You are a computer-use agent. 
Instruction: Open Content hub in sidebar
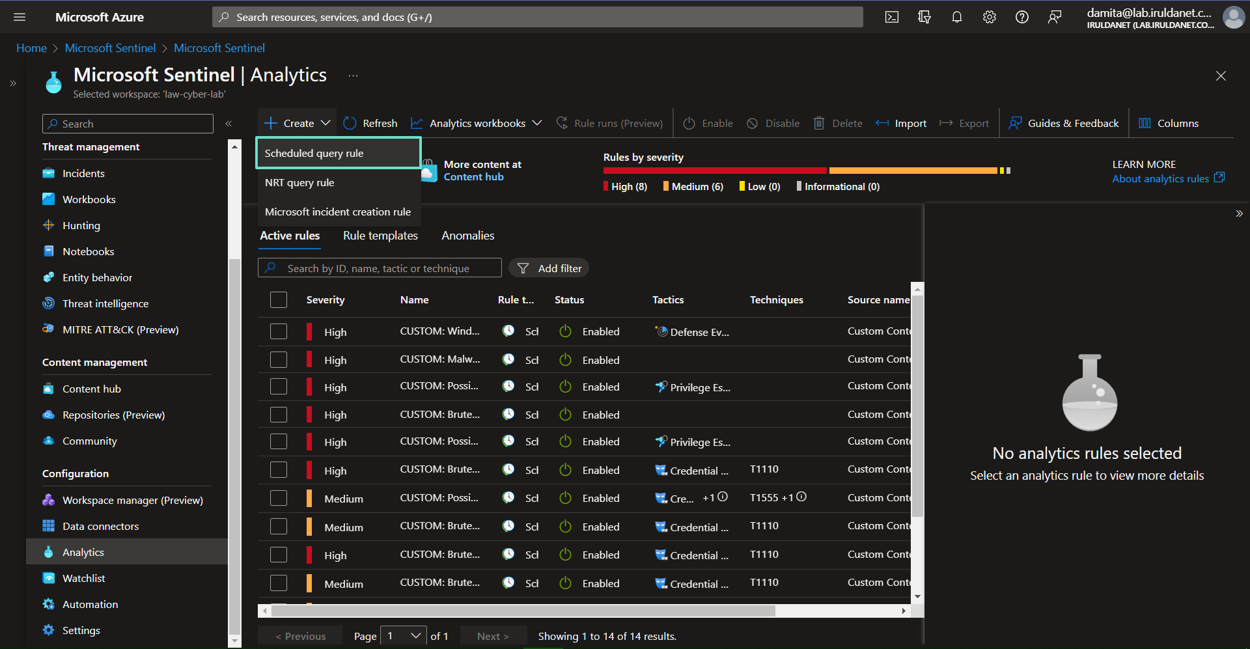(x=92, y=389)
